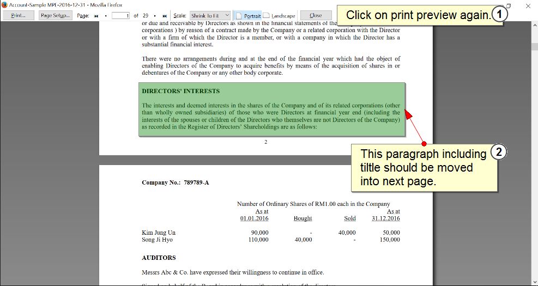Go to the next page
The width and height of the screenshot is (538, 286).
tap(155, 16)
